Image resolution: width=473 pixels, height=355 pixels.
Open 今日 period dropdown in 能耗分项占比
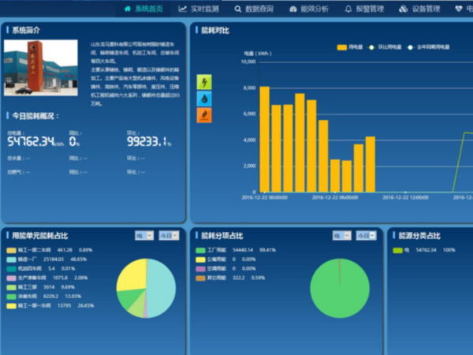point(365,235)
